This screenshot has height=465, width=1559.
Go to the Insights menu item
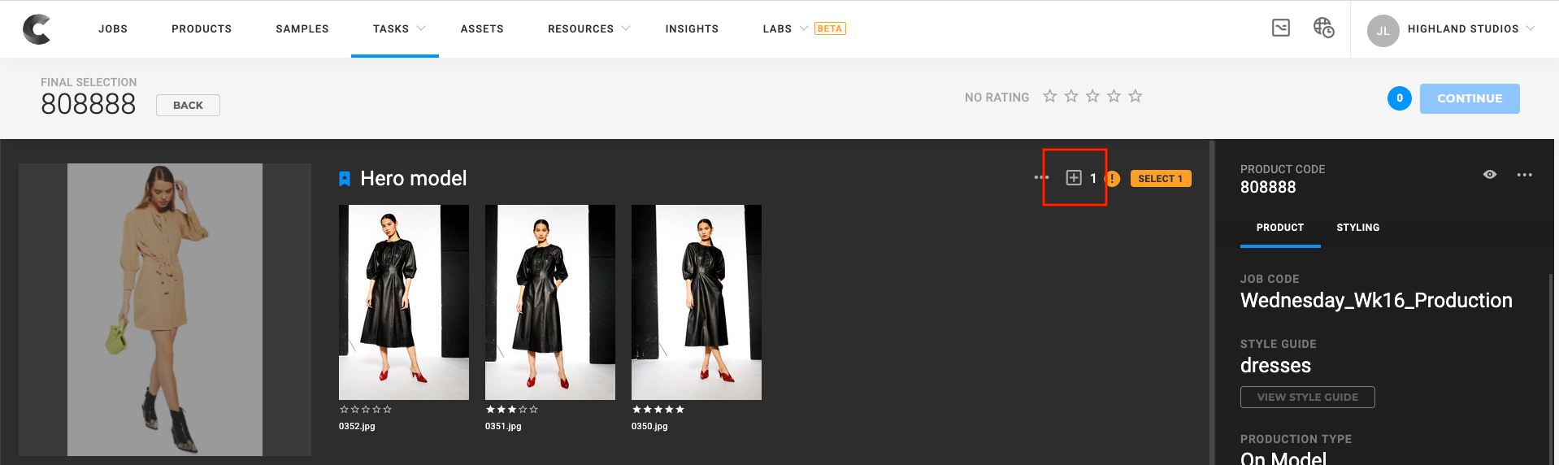tap(692, 28)
